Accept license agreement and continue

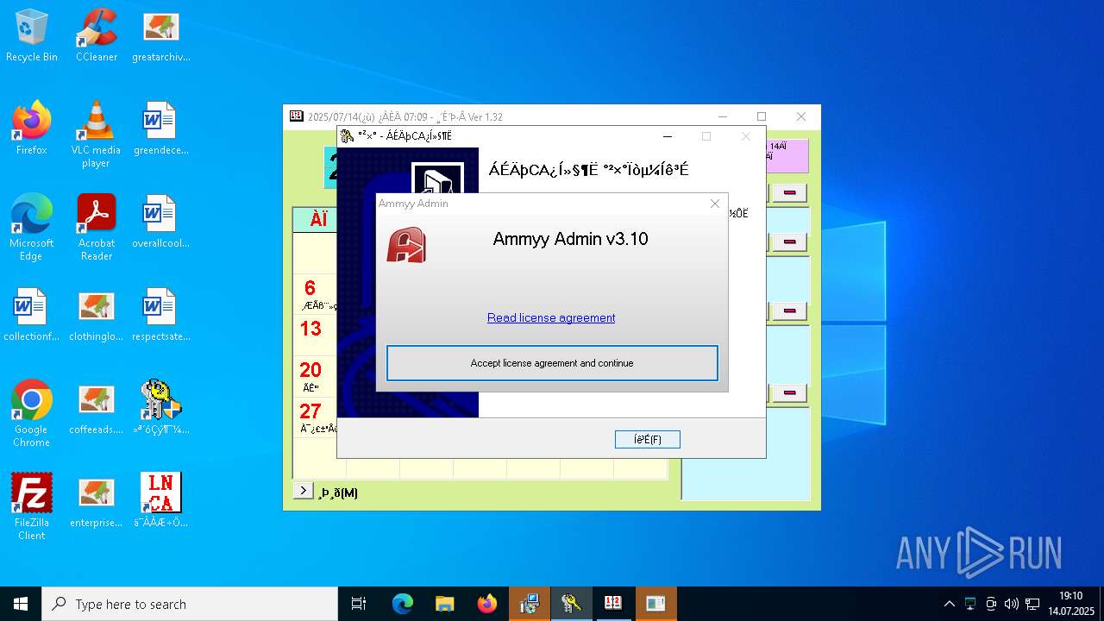(552, 363)
